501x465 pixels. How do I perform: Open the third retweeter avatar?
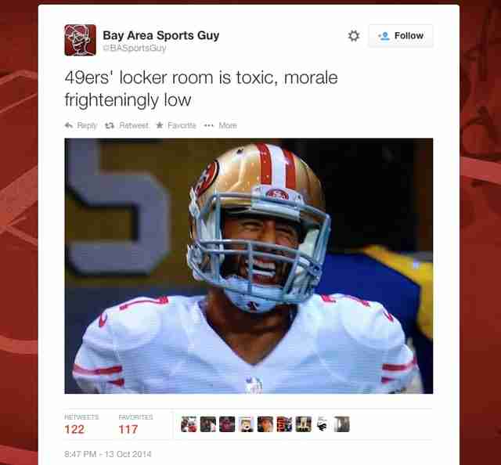227,424
